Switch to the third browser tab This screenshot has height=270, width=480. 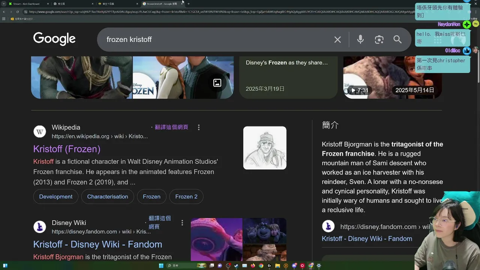point(117,4)
